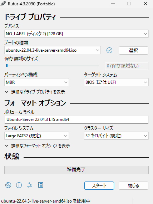This screenshot has width=153, height=204.
Task: Click the フォーマット オプション section heading
Action: (35, 103)
